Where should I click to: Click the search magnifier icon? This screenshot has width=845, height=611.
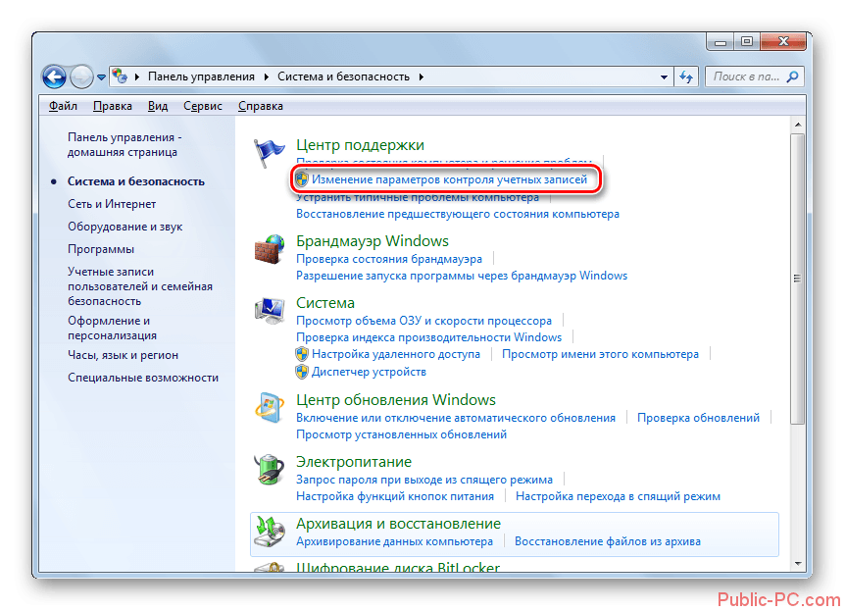pos(793,76)
